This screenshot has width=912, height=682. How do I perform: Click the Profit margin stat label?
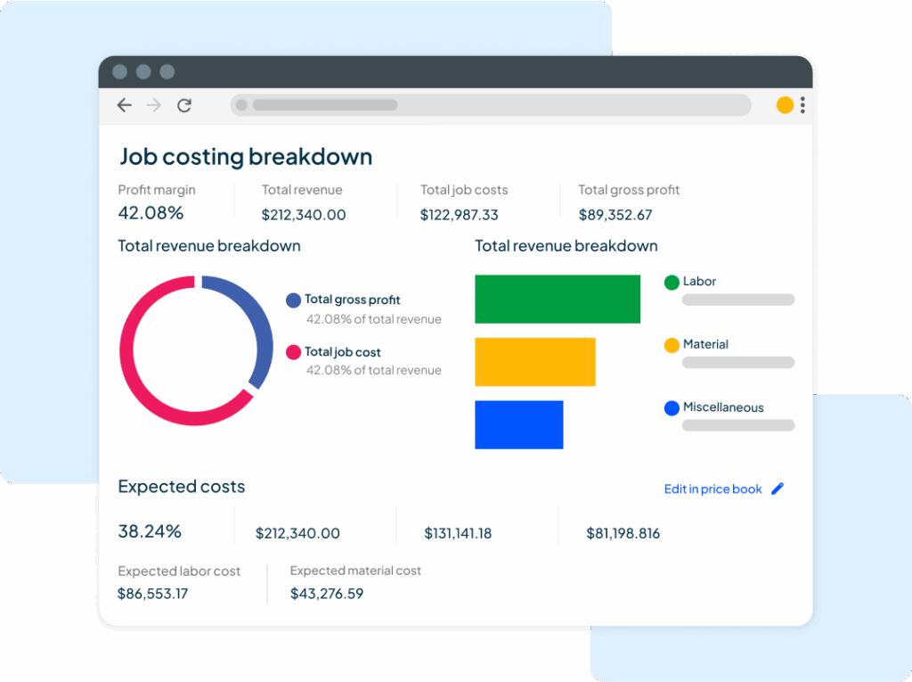pyautogui.click(x=157, y=190)
